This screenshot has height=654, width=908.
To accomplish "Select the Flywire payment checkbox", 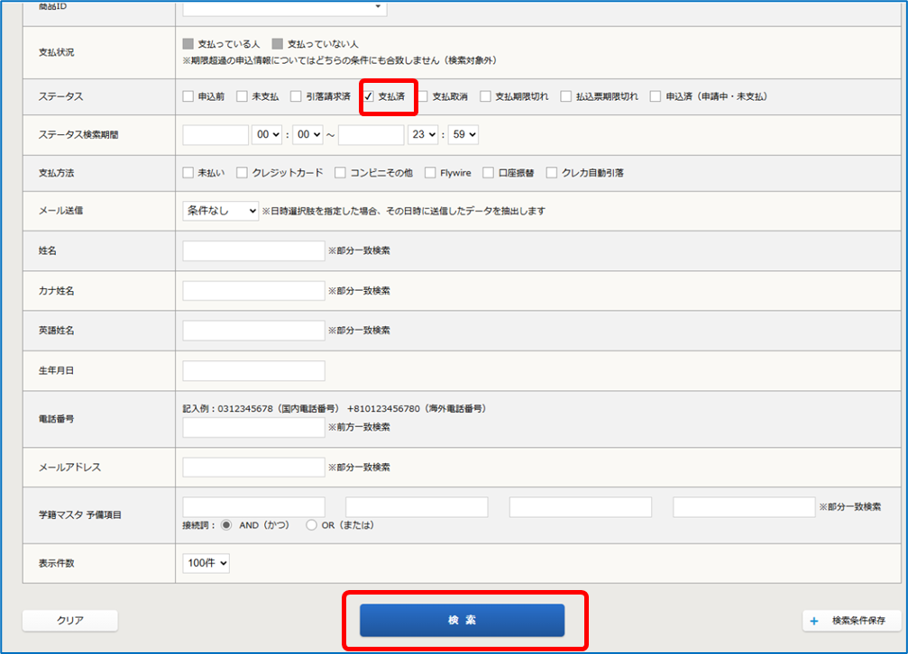I will [x=430, y=172].
